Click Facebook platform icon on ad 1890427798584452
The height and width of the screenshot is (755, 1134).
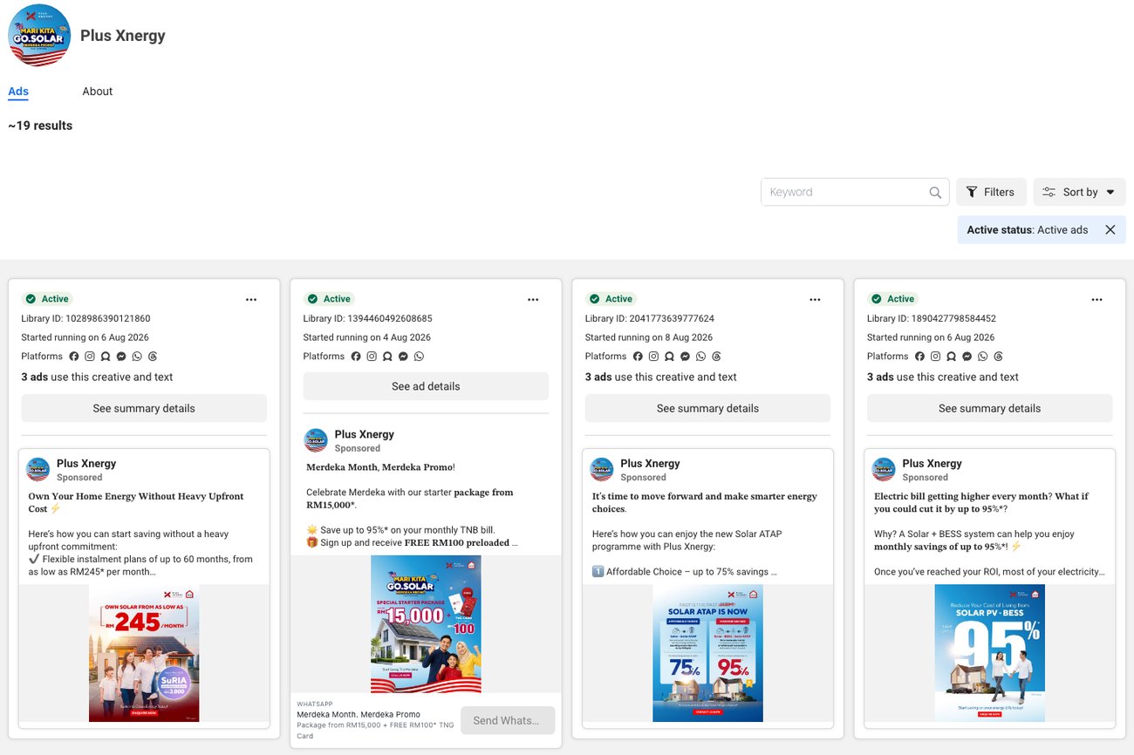point(919,357)
